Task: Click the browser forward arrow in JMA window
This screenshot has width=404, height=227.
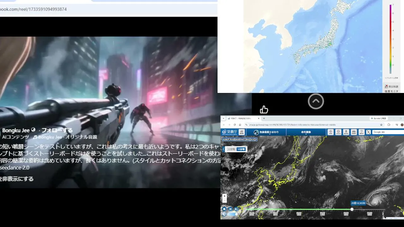Action: 229,125
